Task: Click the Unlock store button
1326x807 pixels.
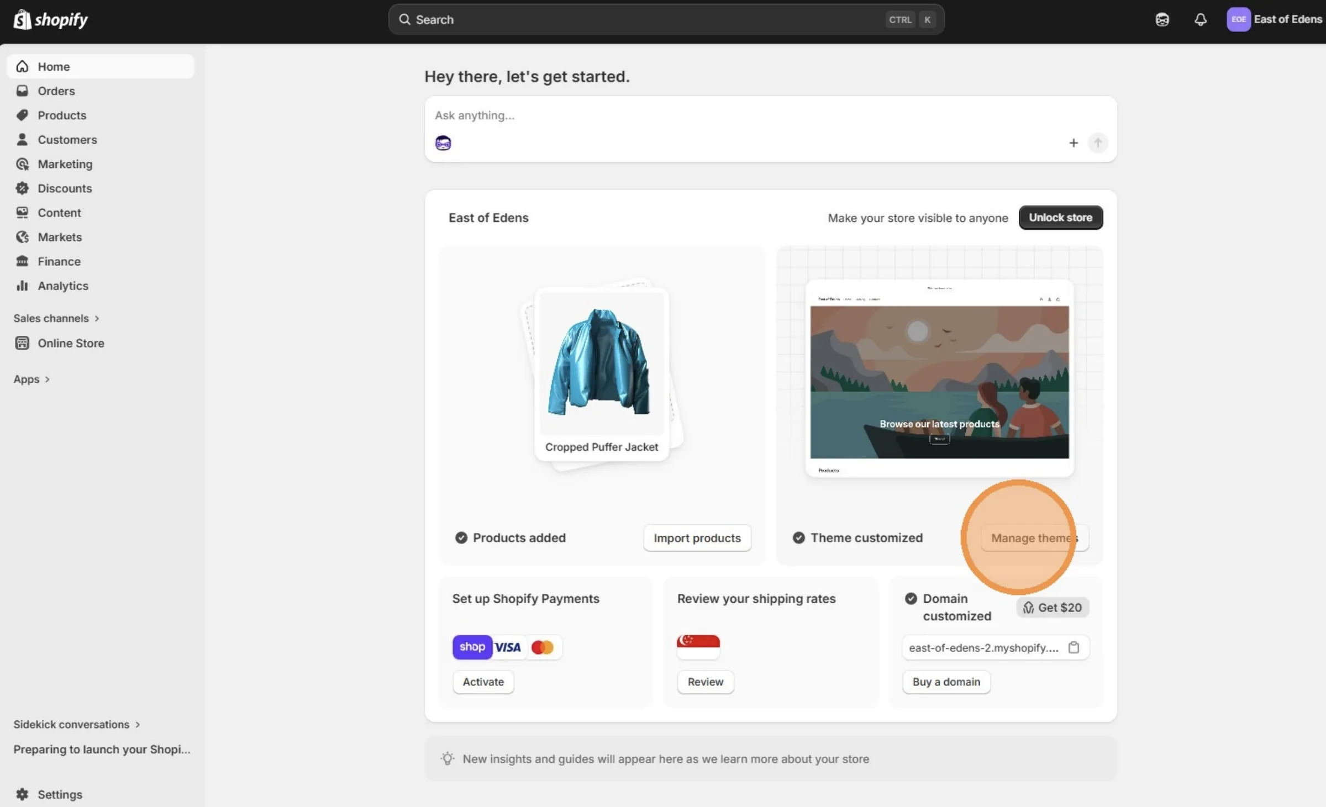Action: point(1060,218)
